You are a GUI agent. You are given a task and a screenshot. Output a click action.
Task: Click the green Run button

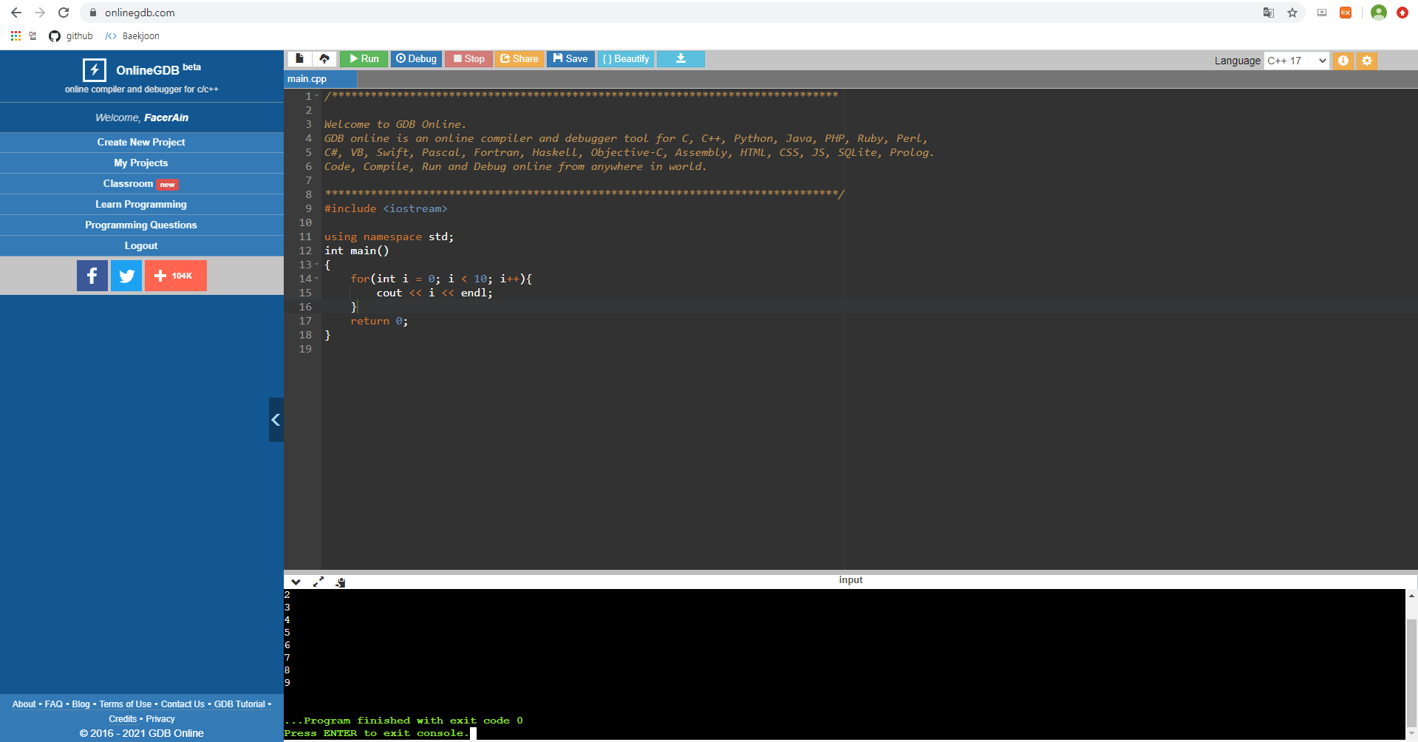click(x=364, y=59)
